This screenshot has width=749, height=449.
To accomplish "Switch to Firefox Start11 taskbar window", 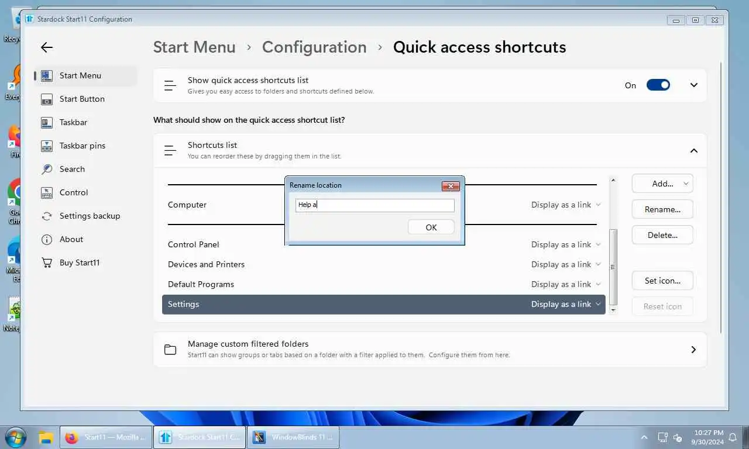I will pyautogui.click(x=106, y=437).
